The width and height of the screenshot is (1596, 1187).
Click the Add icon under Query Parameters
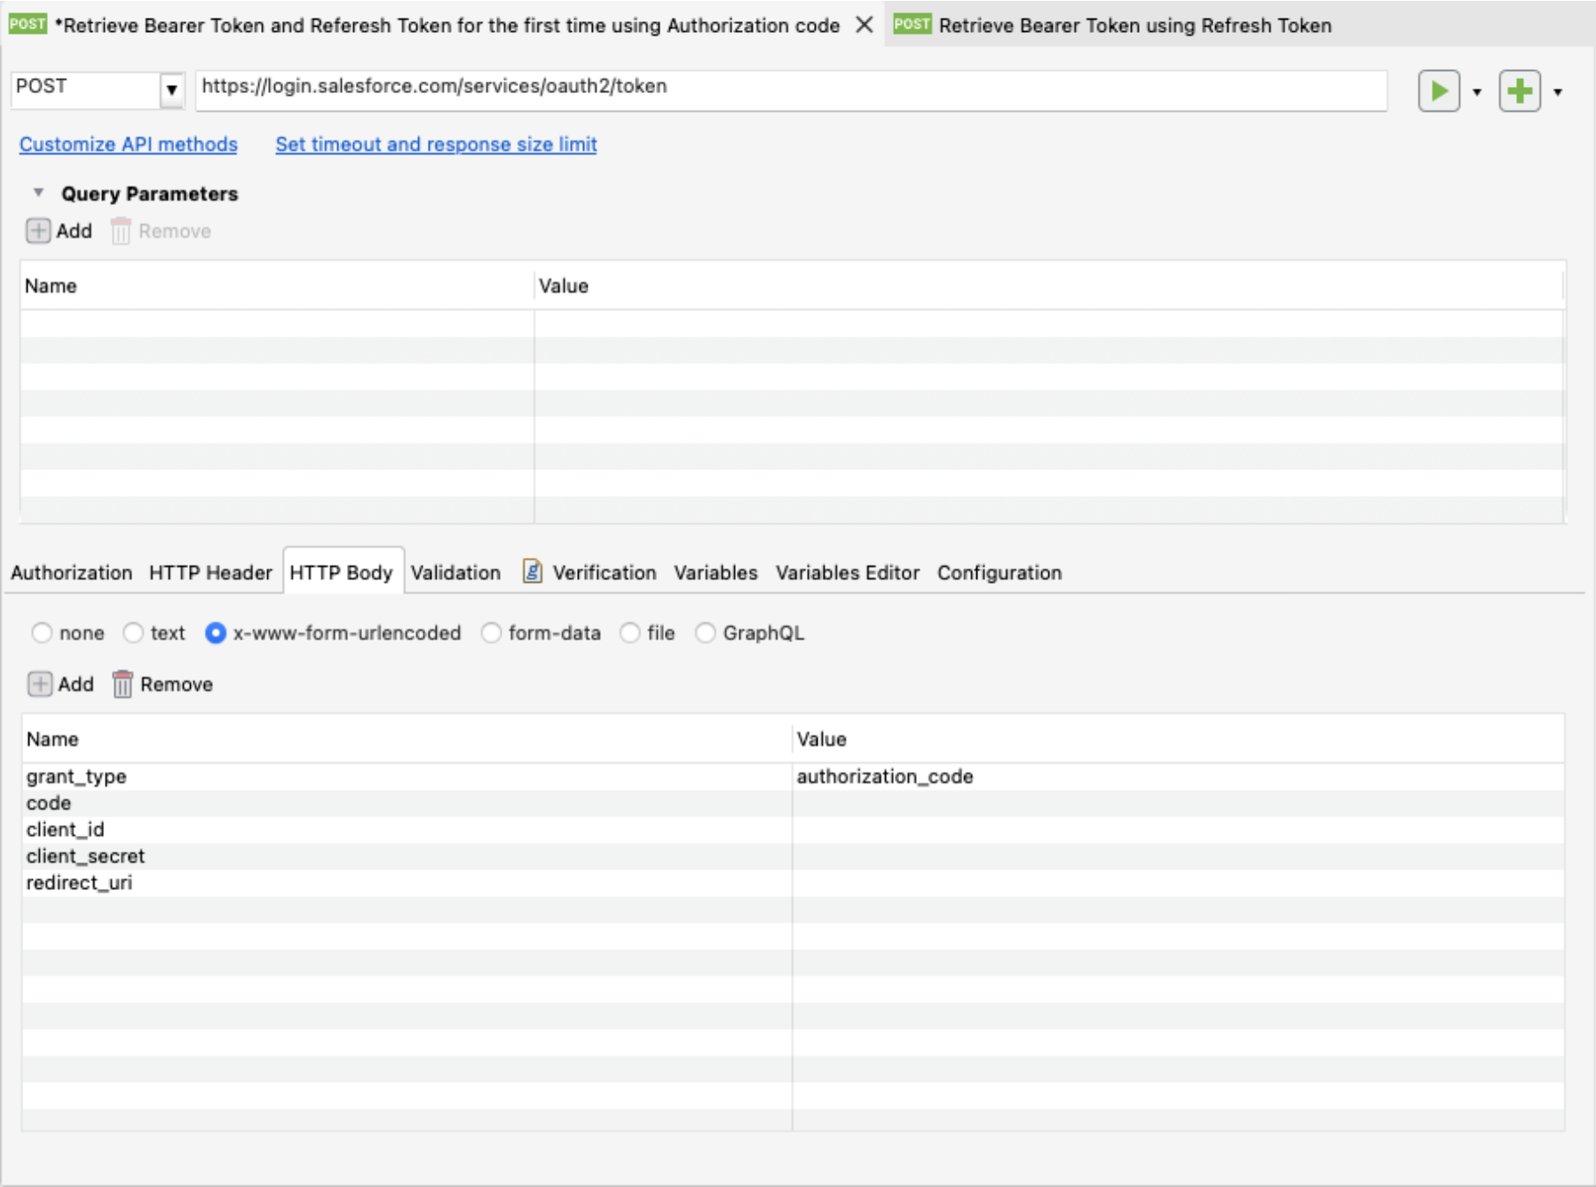pos(38,232)
